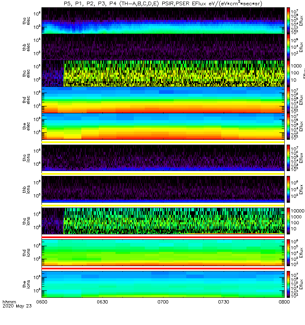
Task: Pick the color bar beside thb ions panel
Action: point(288,189)
